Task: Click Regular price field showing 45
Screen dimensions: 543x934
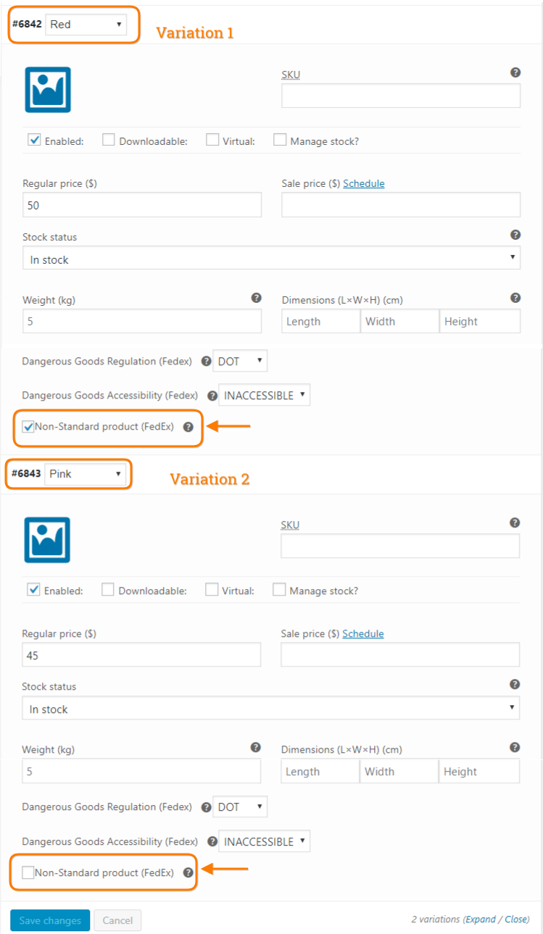Action: [141, 655]
